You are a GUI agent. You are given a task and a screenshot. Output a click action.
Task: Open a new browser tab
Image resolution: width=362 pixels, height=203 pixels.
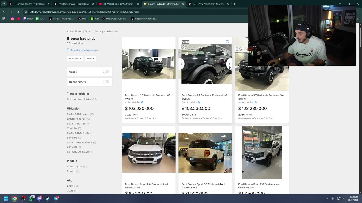(x=234, y=4)
